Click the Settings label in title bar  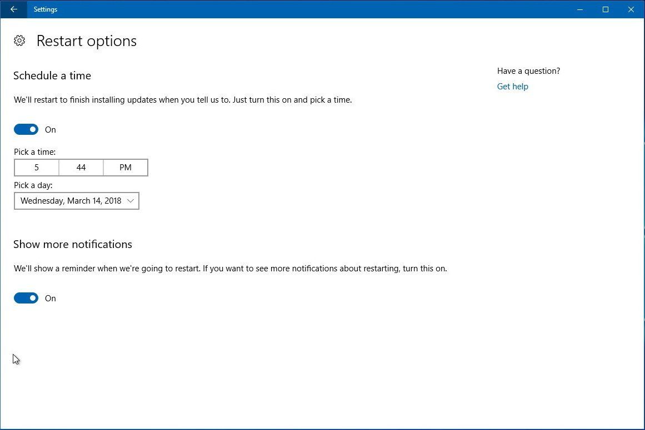tap(45, 9)
